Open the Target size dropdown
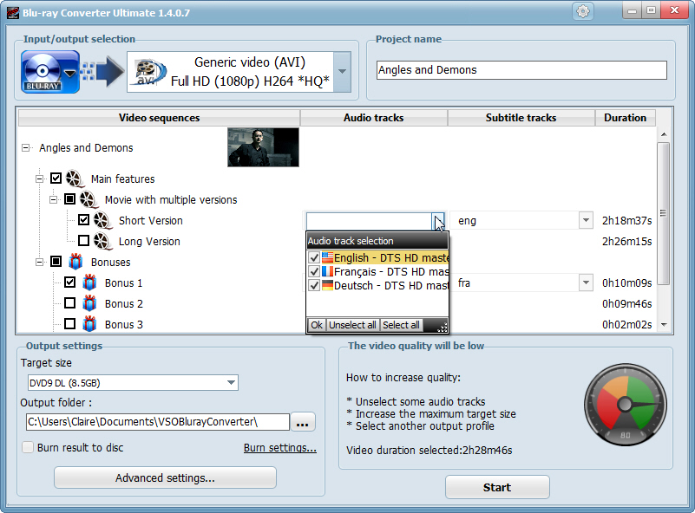This screenshot has height=513, width=695. click(231, 382)
